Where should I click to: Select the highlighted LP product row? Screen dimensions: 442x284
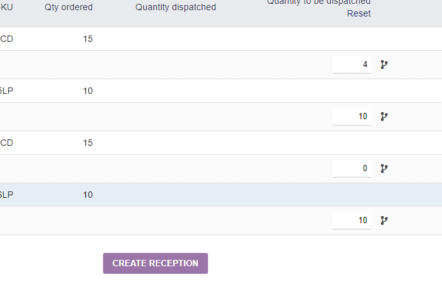[x=221, y=195]
